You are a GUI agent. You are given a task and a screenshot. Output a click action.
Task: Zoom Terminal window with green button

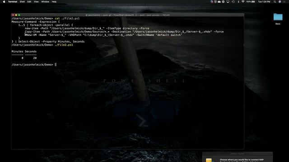click(x=19, y=15)
